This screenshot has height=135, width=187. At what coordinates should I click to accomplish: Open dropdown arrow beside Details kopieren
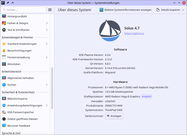point(183,10)
